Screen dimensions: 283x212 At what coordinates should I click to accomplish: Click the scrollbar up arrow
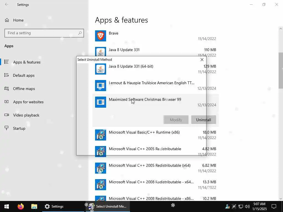pyautogui.click(x=281, y=29)
